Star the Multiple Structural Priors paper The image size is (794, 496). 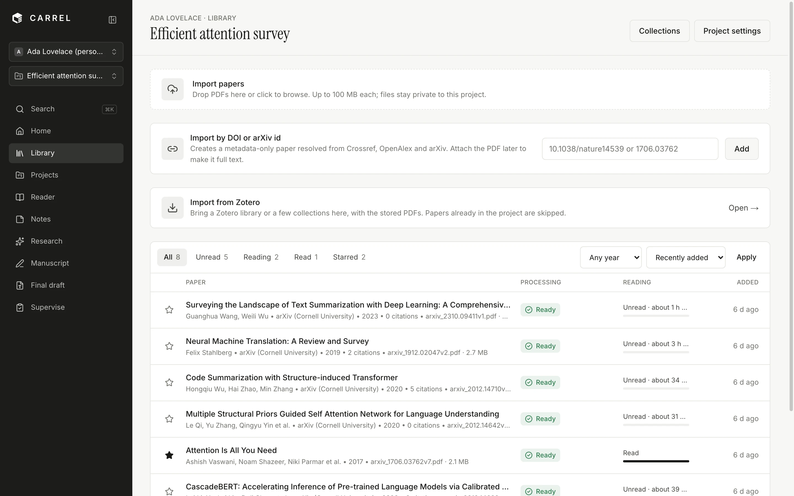(169, 419)
